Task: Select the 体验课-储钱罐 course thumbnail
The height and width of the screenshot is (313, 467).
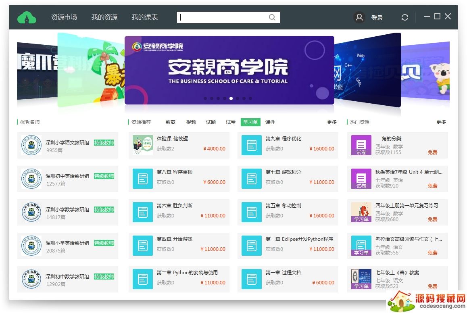Action: [x=143, y=145]
